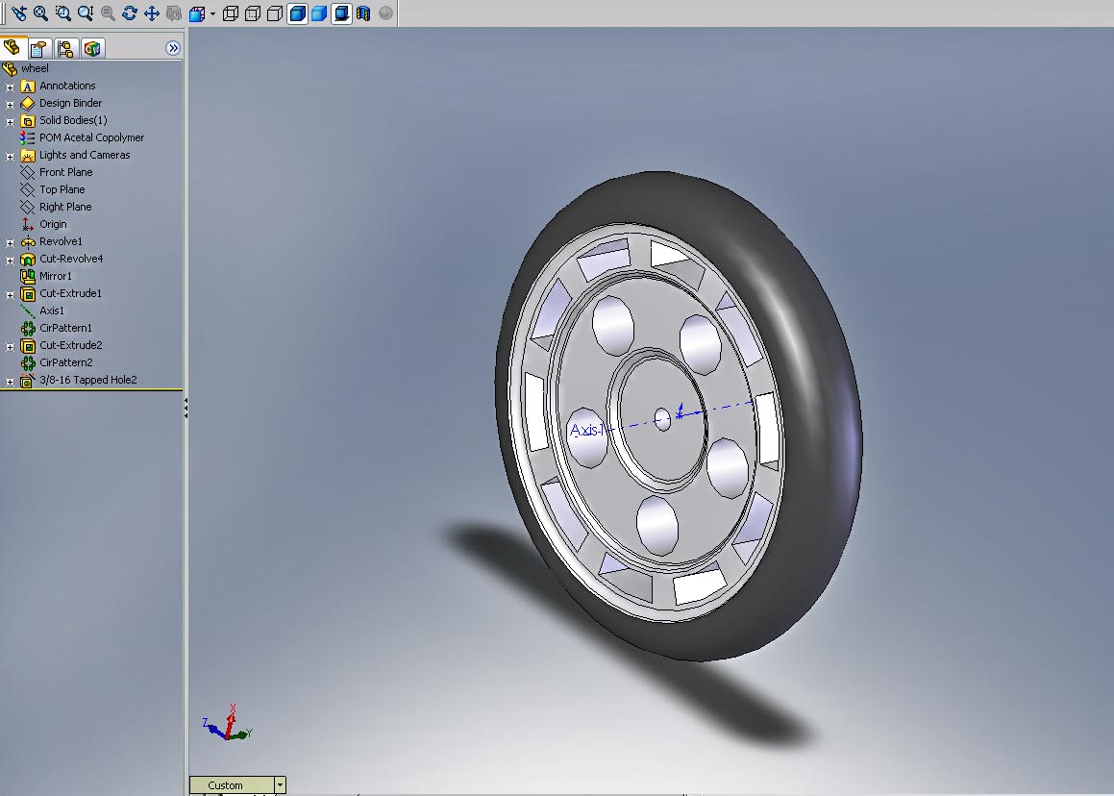Expand the panel with double-chevron button
The width and height of the screenshot is (1114, 796).
pos(173,48)
